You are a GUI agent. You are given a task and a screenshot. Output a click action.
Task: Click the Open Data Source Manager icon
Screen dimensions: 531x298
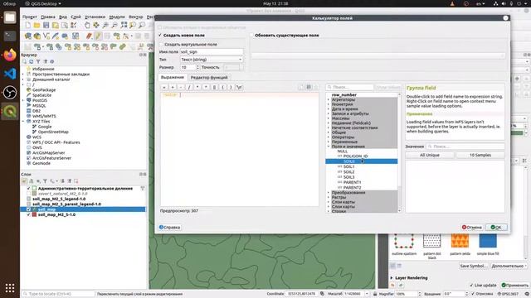pos(27,36)
